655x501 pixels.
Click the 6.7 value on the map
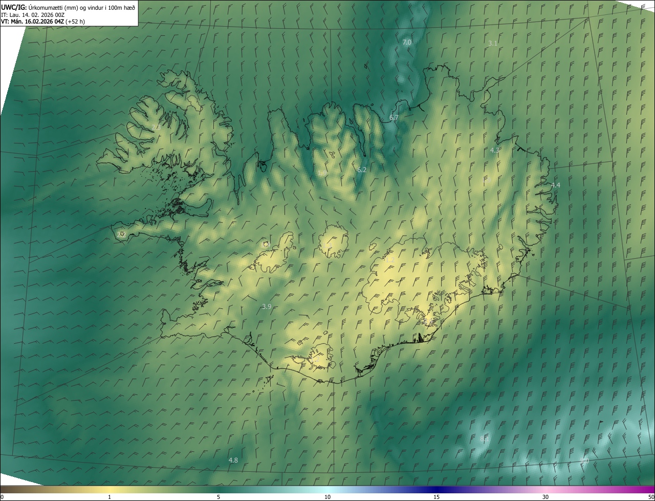(x=394, y=118)
